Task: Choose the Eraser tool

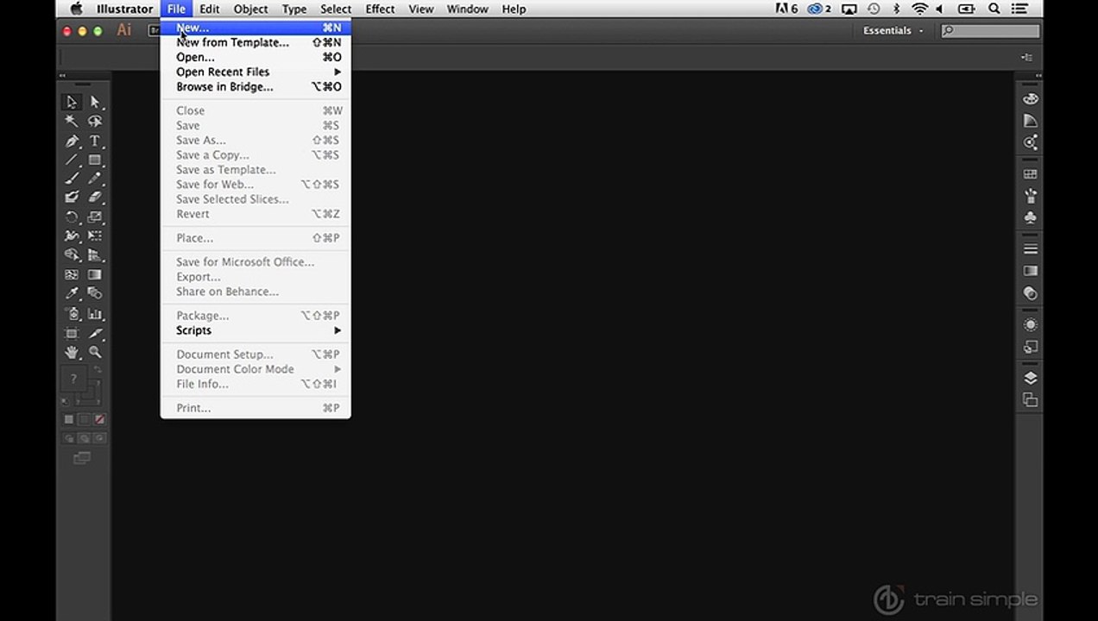Action: 95,198
